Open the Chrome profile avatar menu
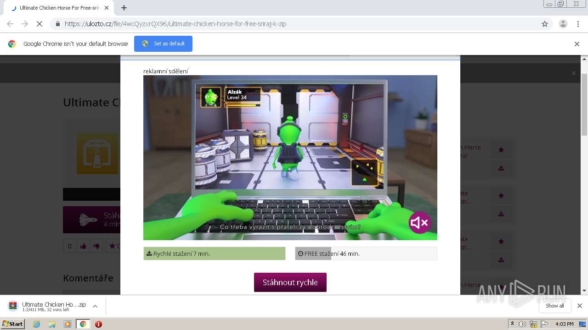This screenshot has width=588, height=330. coord(563,24)
